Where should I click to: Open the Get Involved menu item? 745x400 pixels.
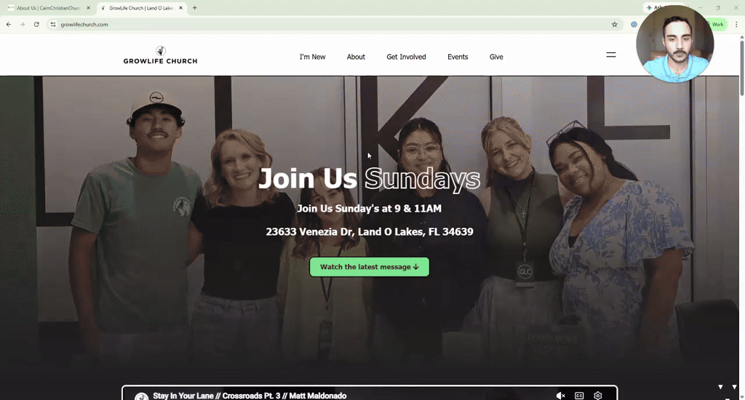[x=406, y=57]
